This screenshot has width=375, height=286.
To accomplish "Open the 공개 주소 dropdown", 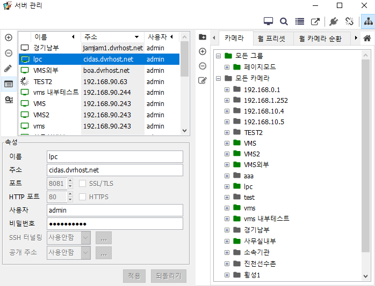I will tap(85, 253).
